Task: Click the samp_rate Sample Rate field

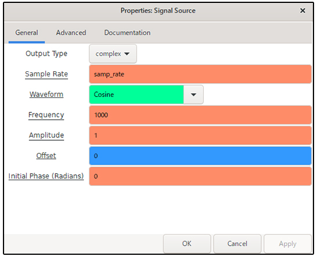Action: coord(200,74)
